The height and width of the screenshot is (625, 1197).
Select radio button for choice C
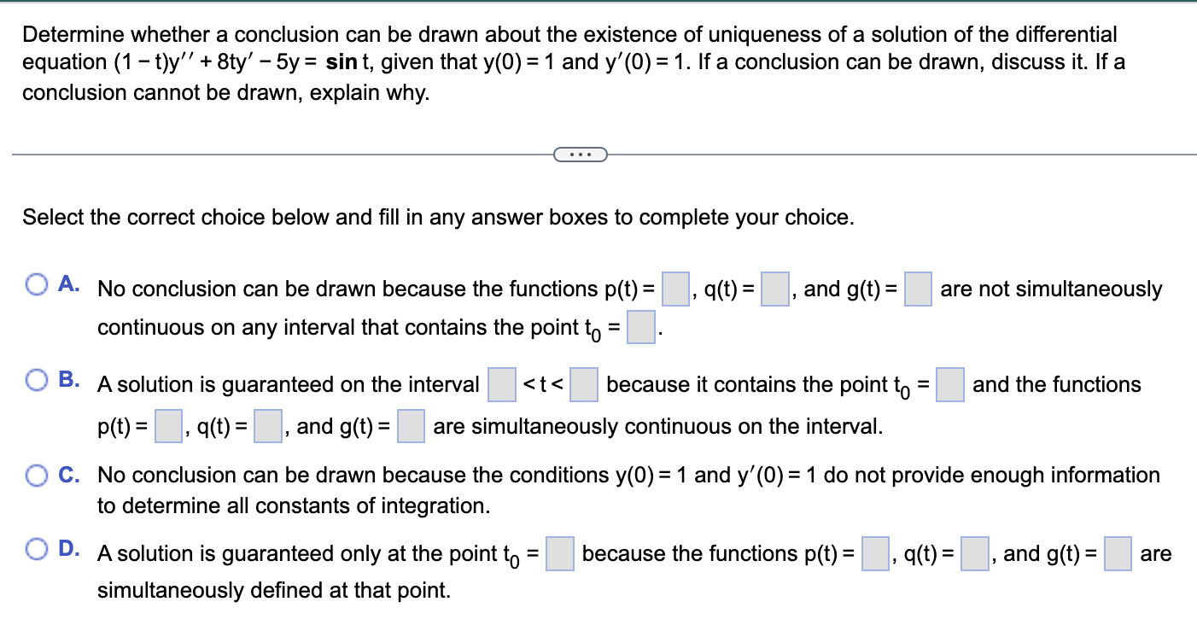36,476
